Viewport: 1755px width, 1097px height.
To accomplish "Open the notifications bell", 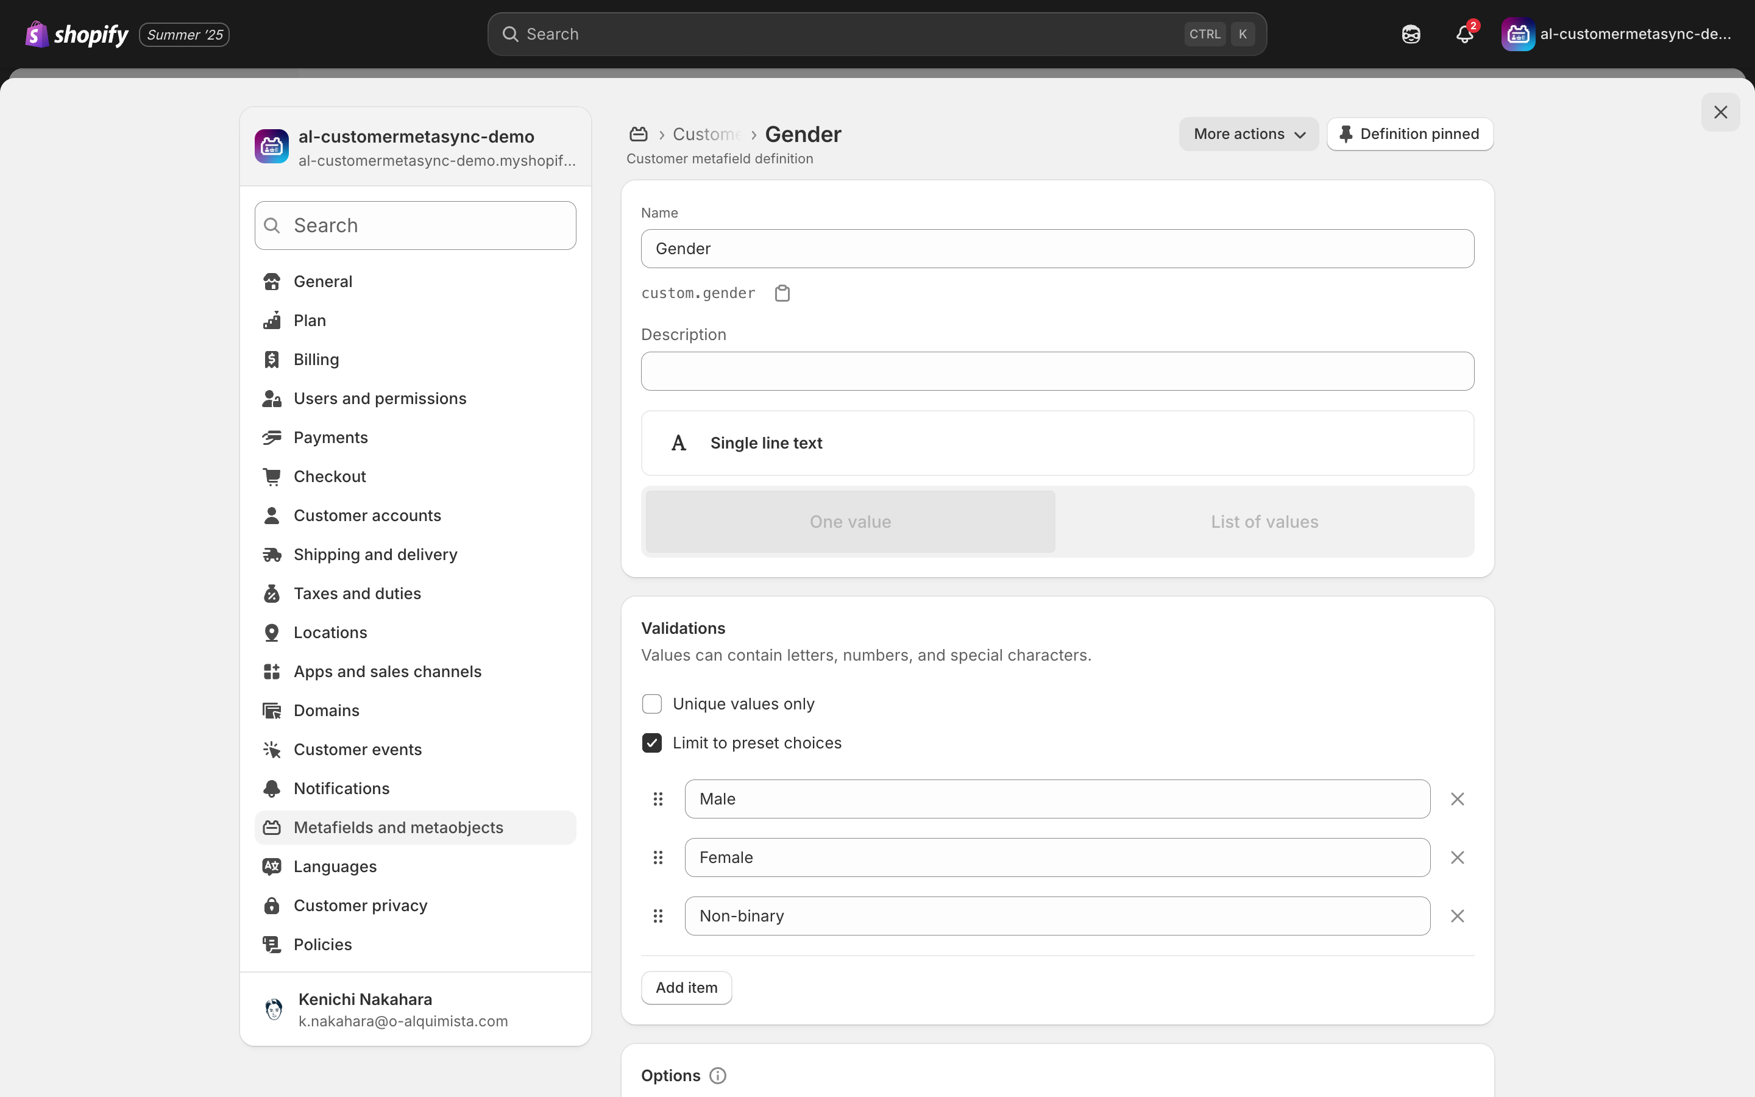I will pyautogui.click(x=1464, y=34).
